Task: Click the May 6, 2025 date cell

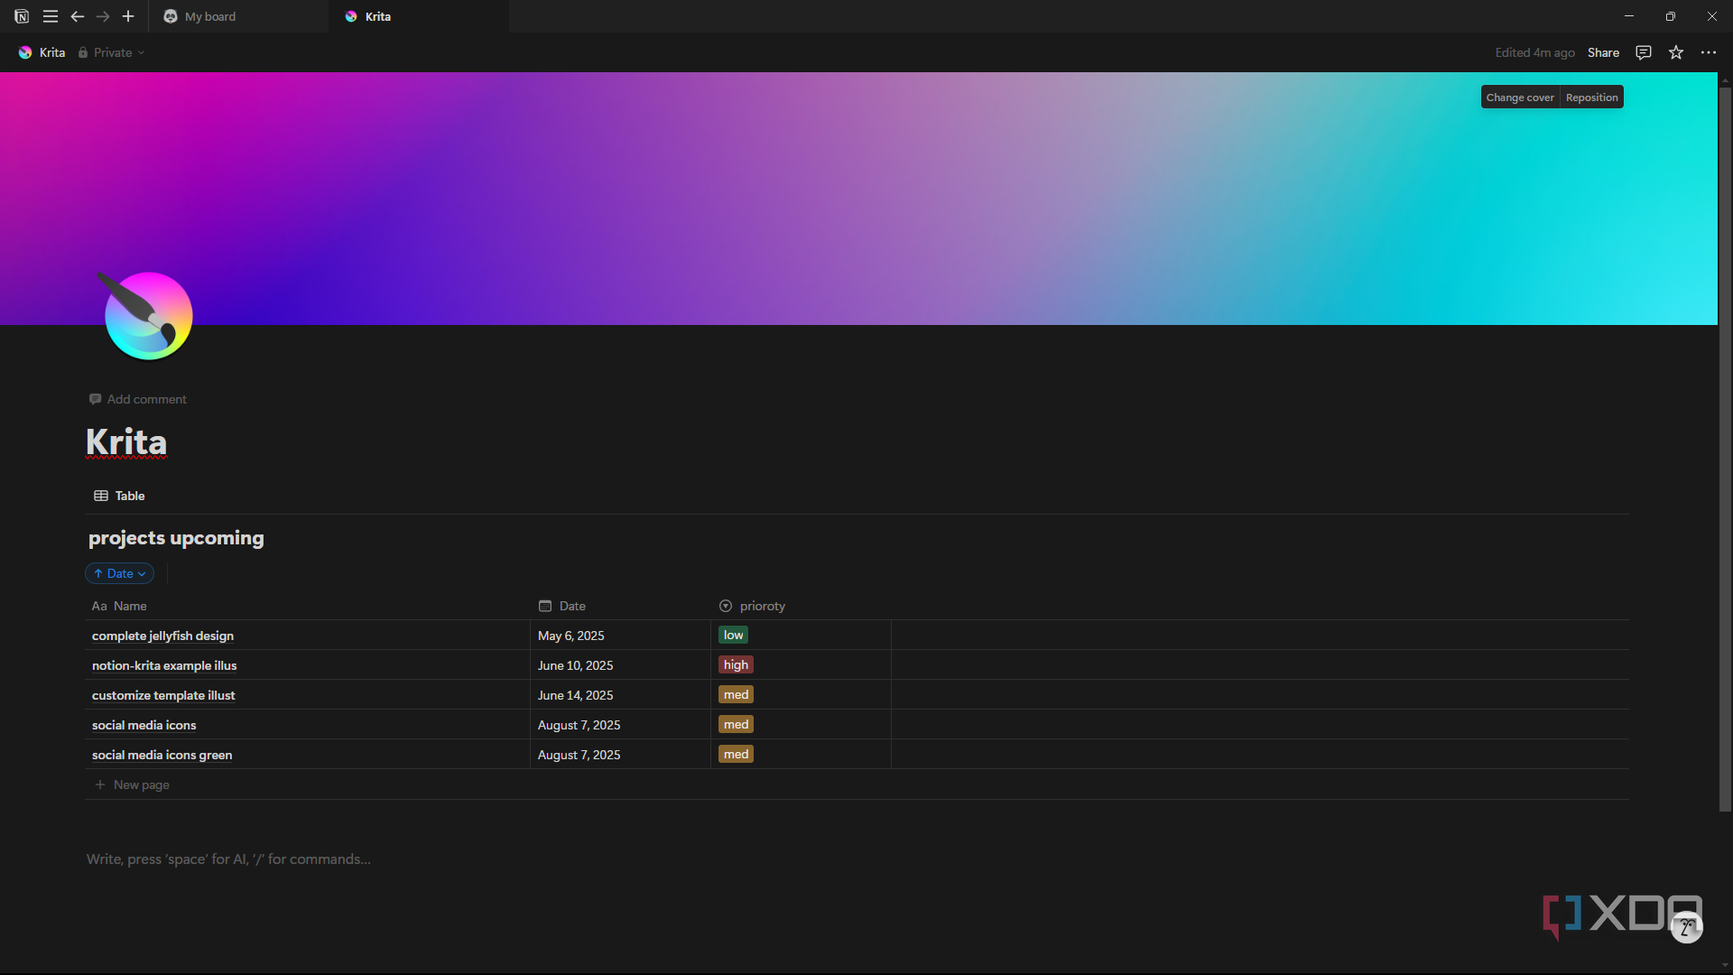Action: pyautogui.click(x=620, y=636)
